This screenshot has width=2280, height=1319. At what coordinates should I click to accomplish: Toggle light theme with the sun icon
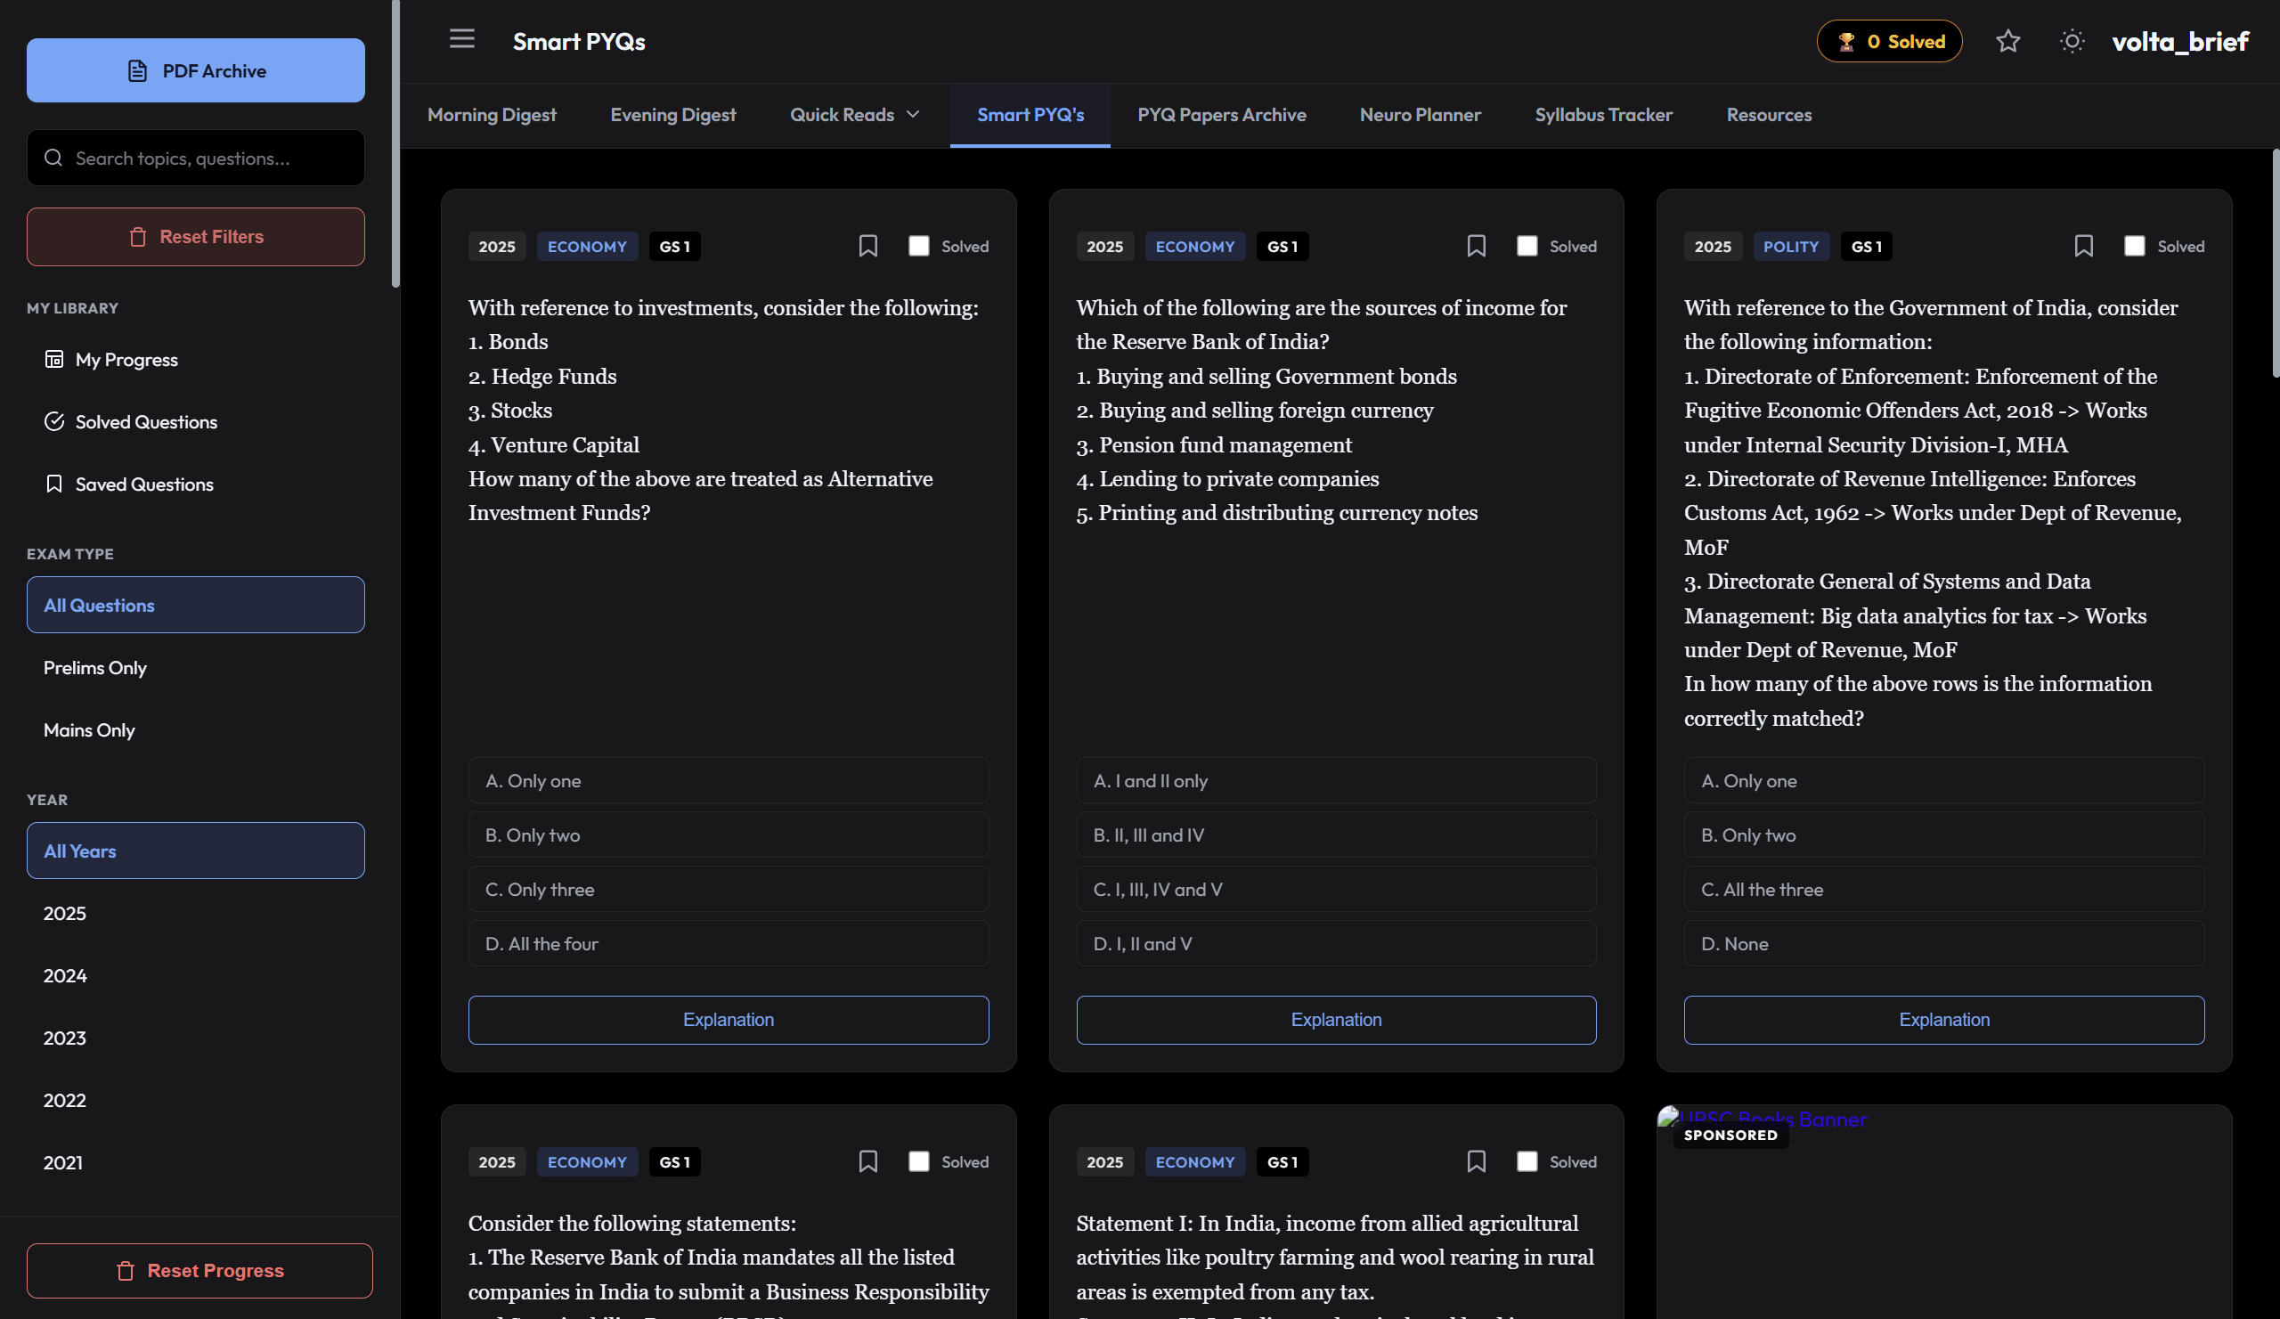point(2071,41)
